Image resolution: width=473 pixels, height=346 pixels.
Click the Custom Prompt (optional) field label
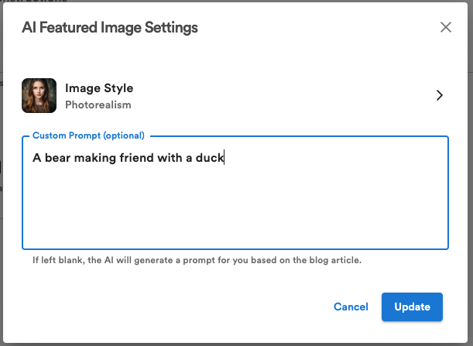(88, 135)
